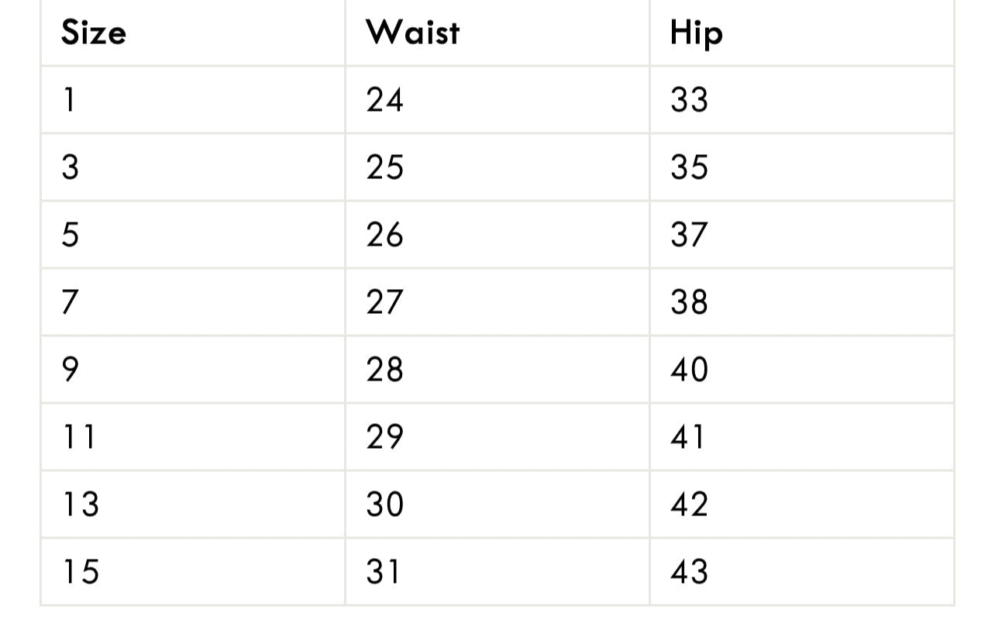This screenshot has height=620, width=995.
Task: Click the size 7 cell
Action: (71, 301)
